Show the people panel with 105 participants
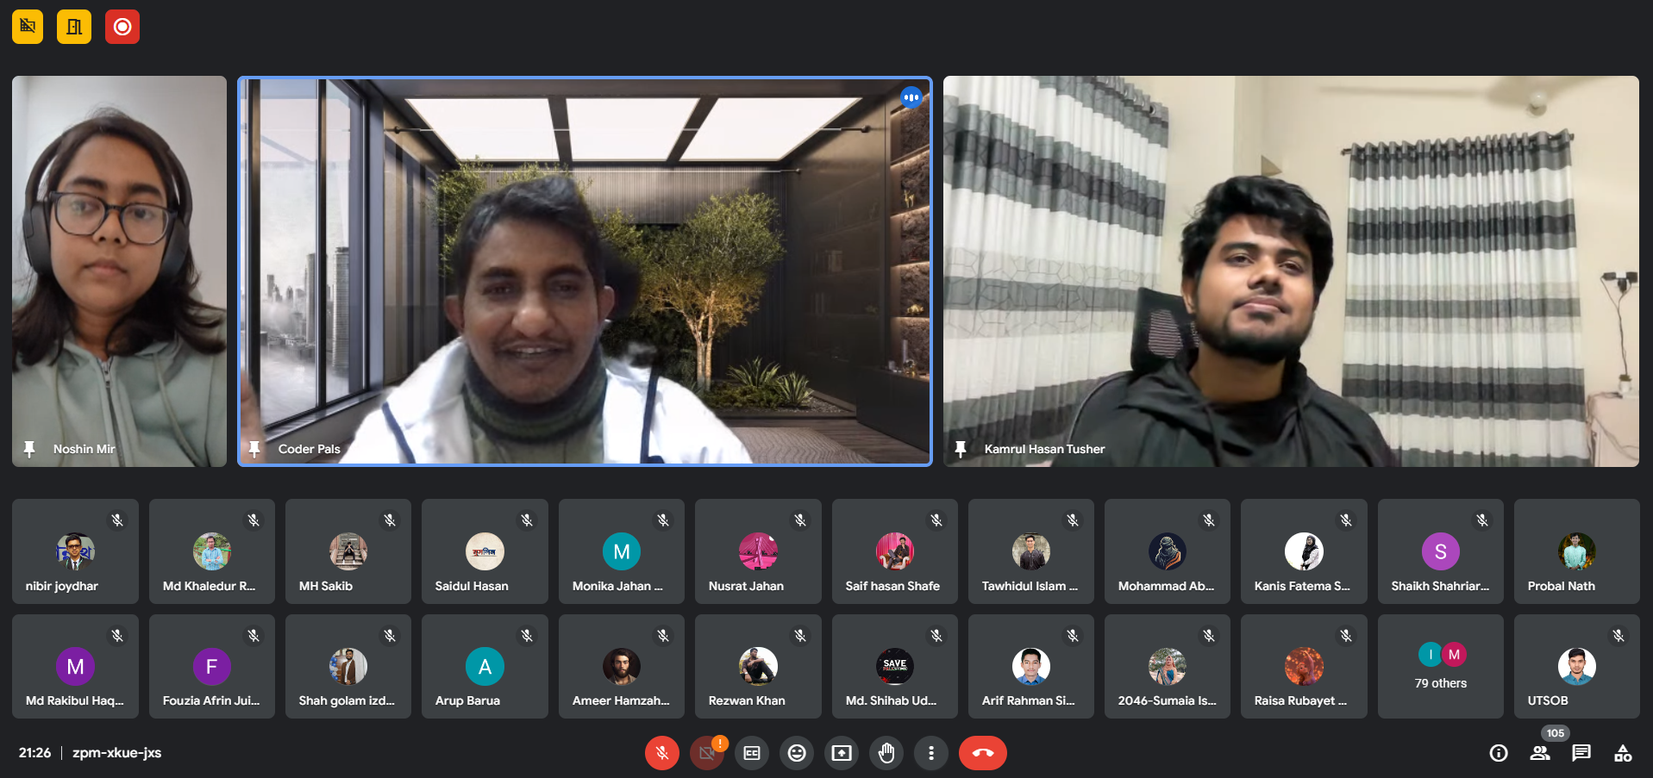Image resolution: width=1653 pixels, height=778 pixels. coord(1540,753)
